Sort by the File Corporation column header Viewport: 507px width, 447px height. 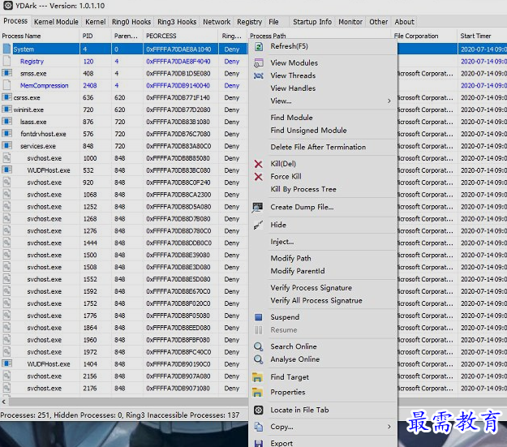pos(424,36)
